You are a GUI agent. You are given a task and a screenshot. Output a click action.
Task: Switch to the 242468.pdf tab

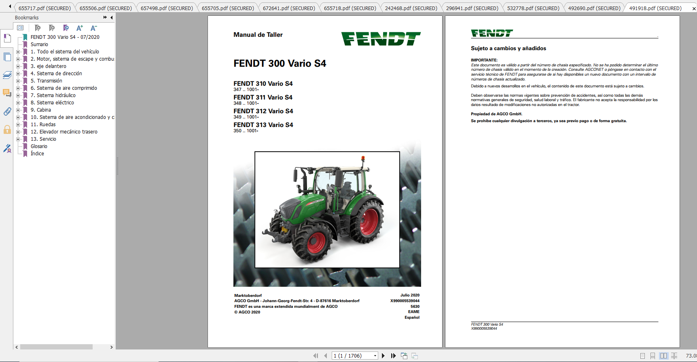pyautogui.click(x=411, y=8)
